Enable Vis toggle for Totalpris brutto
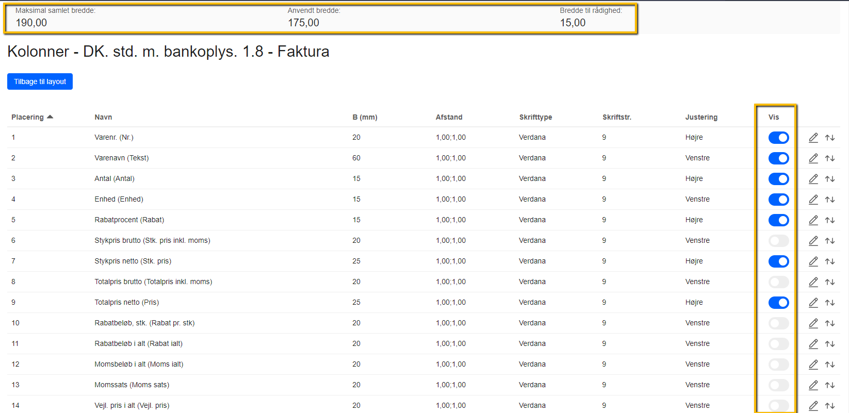849x413 pixels. click(778, 282)
